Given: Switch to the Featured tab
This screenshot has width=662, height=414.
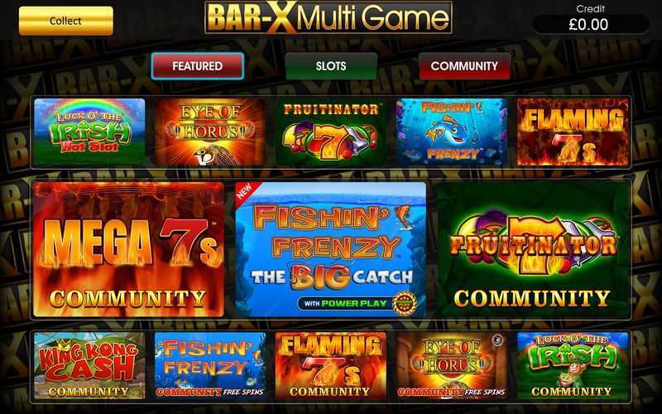Looking at the screenshot, I should pyautogui.click(x=197, y=66).
